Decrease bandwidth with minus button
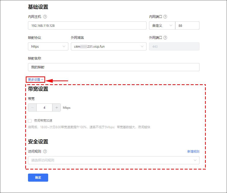This screenshot has width=227, height=193. (32, 107)
